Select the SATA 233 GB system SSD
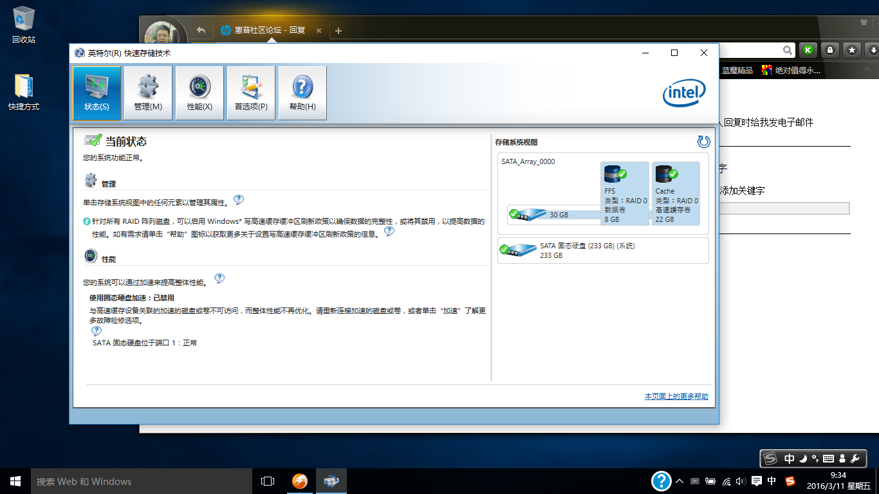Screen dimensions: 879x494 click(602, 250)
